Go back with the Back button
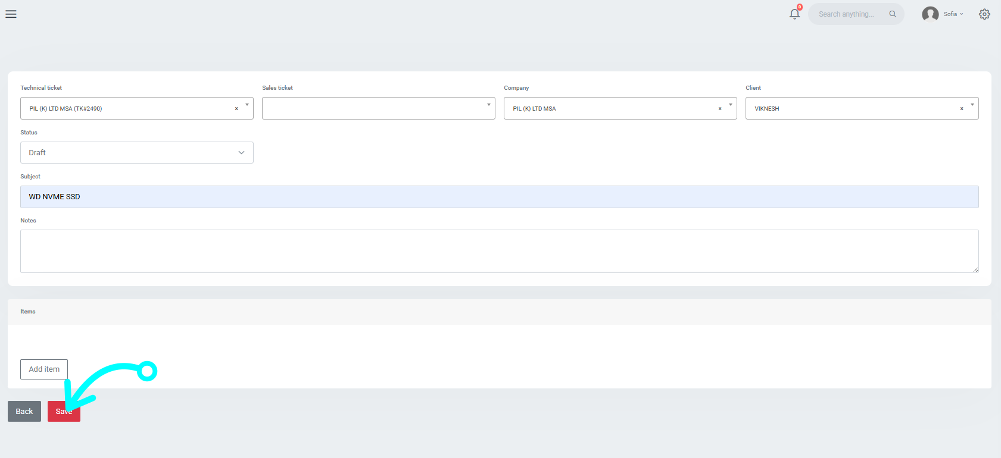This screenshot has height=458, width=1001. click(24, 412)
